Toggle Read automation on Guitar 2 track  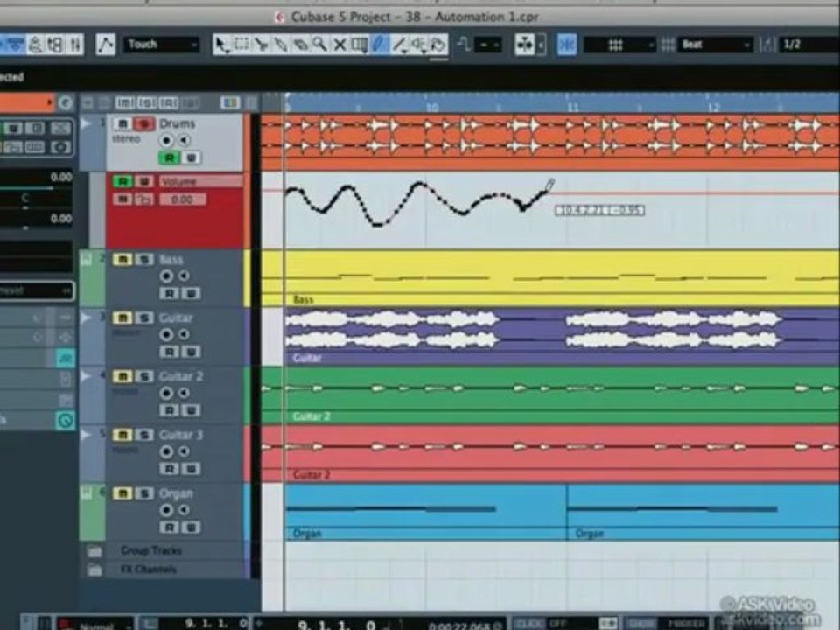(x=169, y=410)
